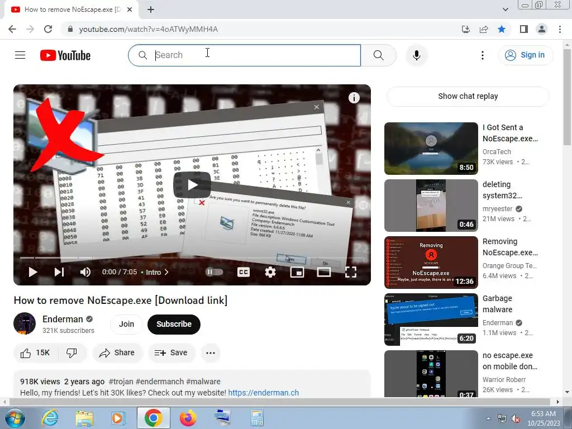Toggle the browser side panel
Screen dimensions: 572x429
coord(524,29)
